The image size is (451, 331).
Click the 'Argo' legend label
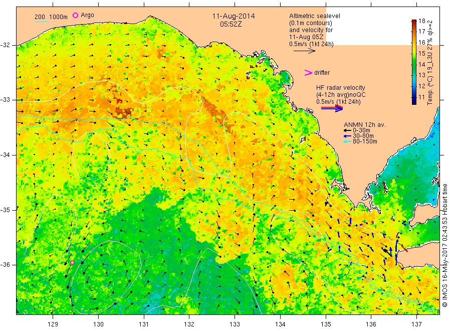point(87,15)
